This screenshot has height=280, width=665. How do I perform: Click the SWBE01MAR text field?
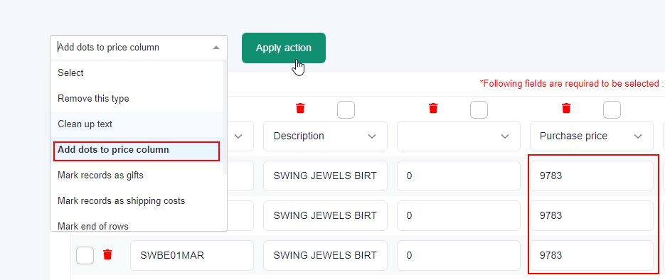pos(192,255)
